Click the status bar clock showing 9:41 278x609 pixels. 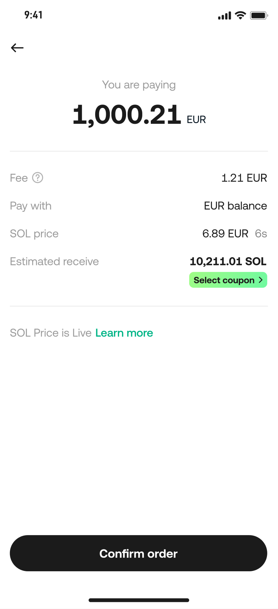34,15
